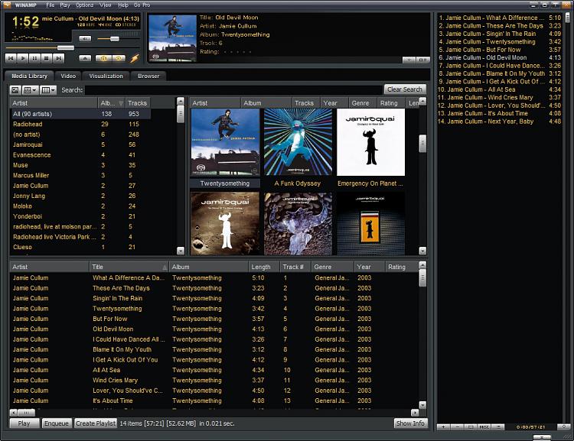Select playlist entry 14 Next Year, Baby
574x441 pixels.
499,122
